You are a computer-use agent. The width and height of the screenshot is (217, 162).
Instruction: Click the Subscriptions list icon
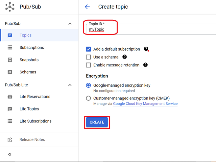point(10,48)
